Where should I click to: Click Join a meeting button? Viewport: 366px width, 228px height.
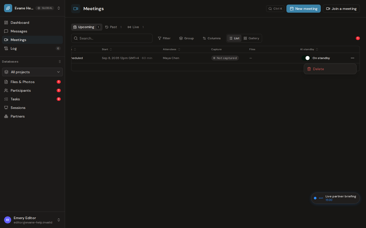point(341,9)
